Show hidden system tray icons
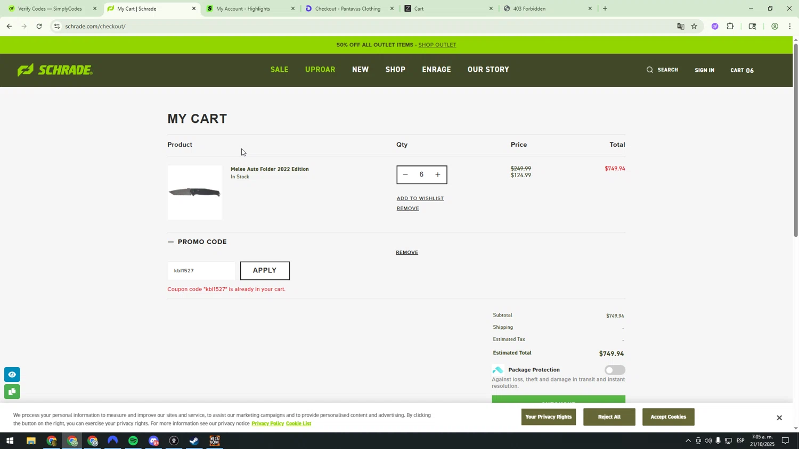 (688, 441)
